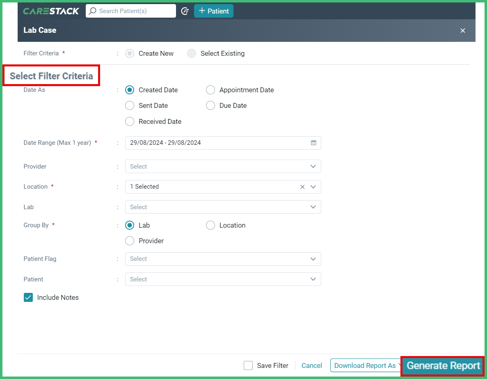Screen dimensions: 487x379
Task: Click the CareStack logo
Action: [51, 11]
